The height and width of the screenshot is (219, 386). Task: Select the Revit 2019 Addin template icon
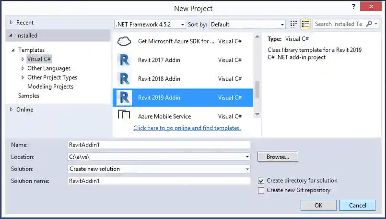[x=124, y=97]
